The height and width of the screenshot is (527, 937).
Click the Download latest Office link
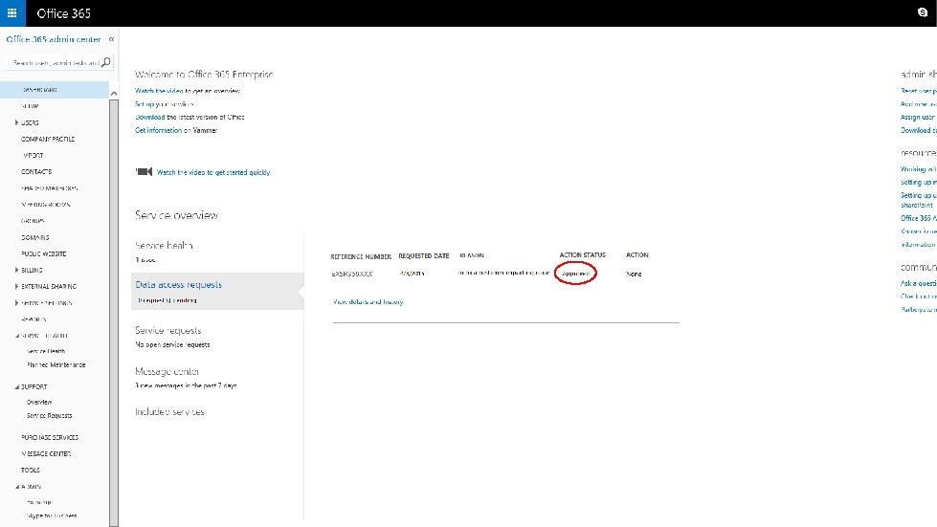(150, 117)
